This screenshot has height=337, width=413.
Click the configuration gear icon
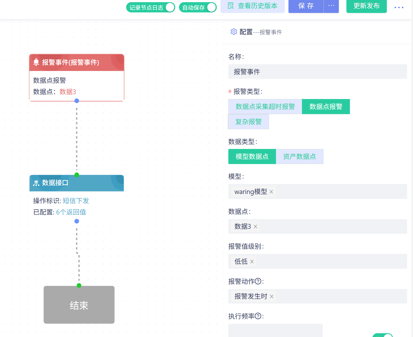[x=234, y=32]
